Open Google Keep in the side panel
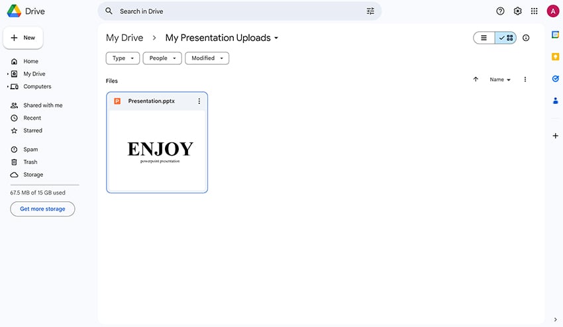563x327 pixels. (555, 56)
